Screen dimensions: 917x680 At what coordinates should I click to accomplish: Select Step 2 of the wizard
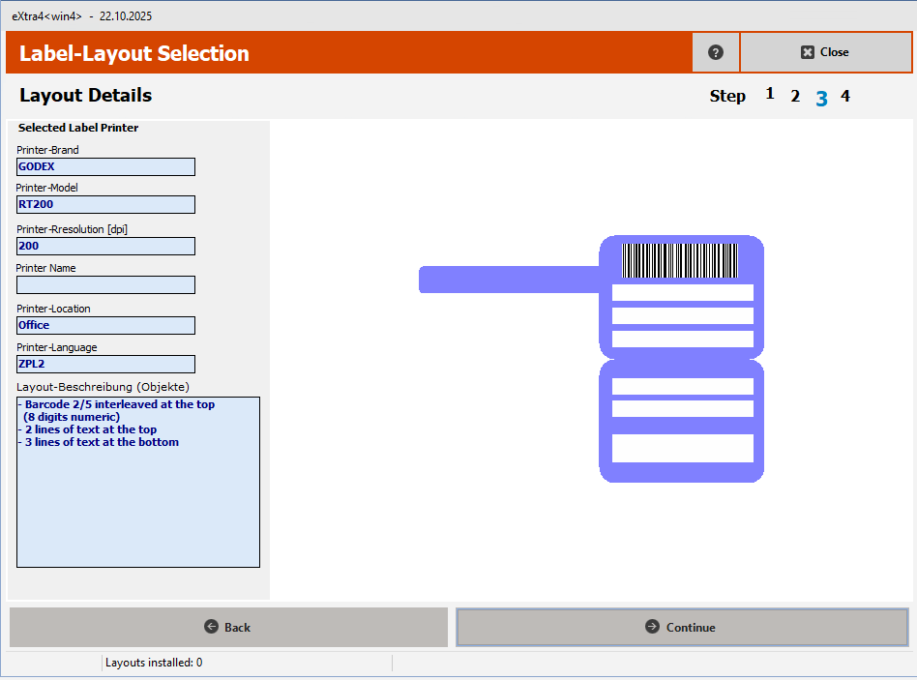tap(794, 96)
